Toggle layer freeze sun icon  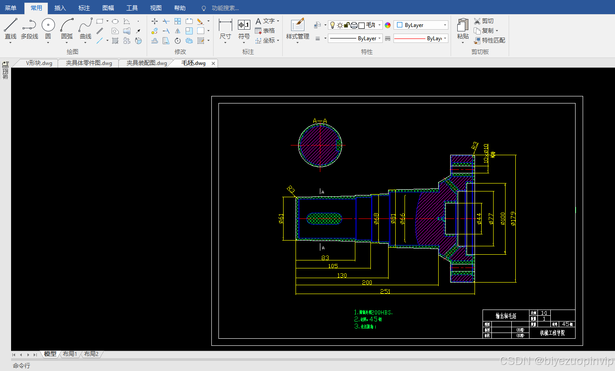[x=339, y=25]
